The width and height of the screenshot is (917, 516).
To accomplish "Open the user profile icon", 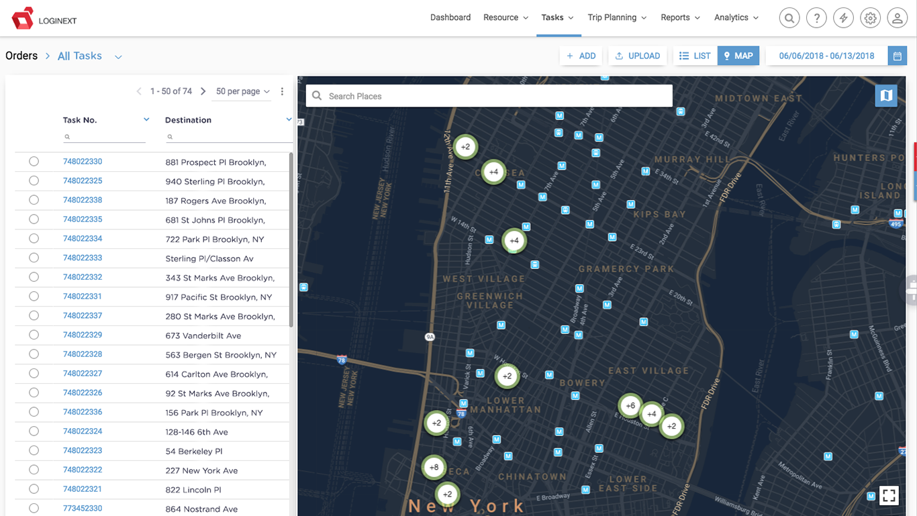I will tap(898, 18).
